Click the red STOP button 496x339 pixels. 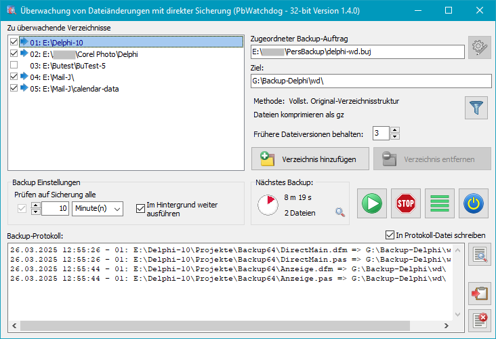click(x=405, y=203)
